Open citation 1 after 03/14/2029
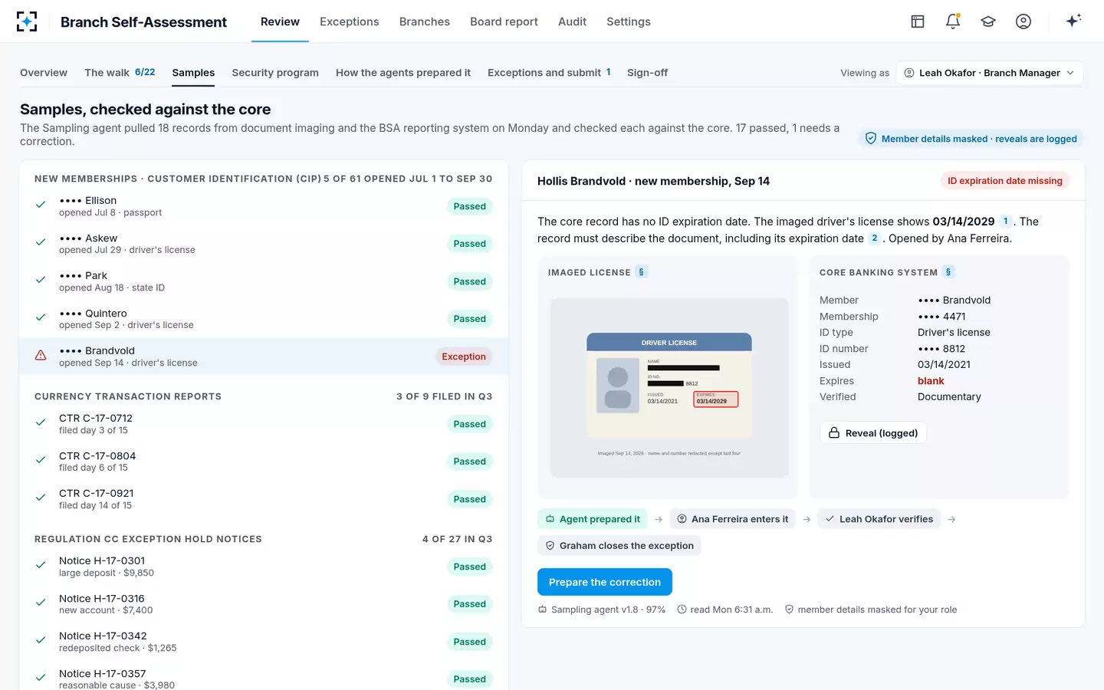 pos(1005,221)
